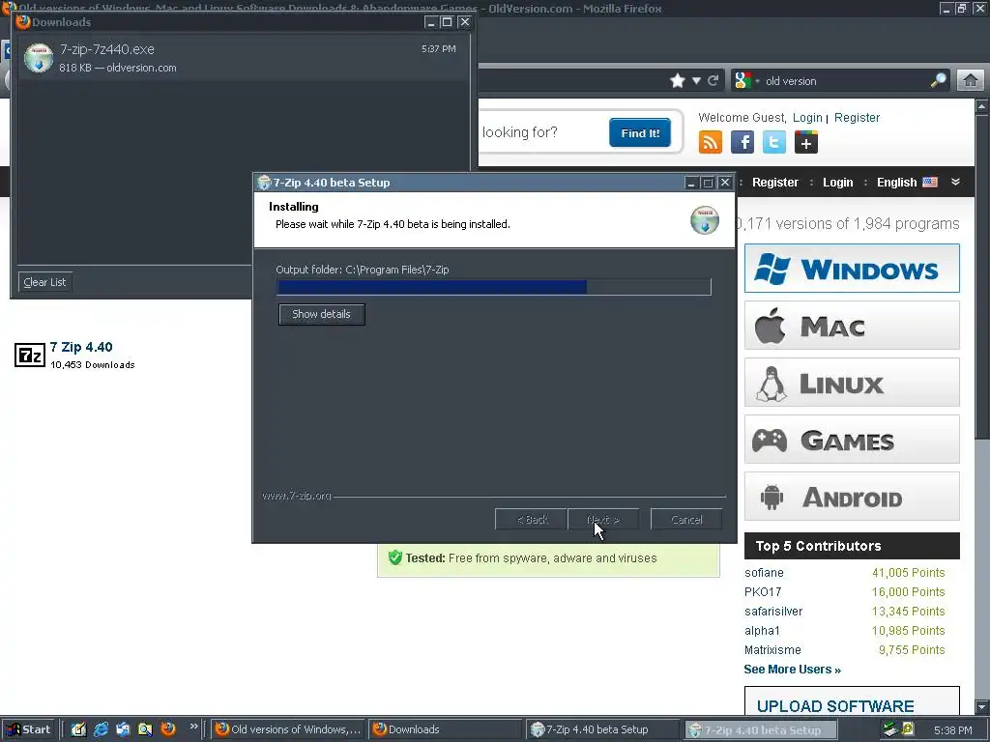990x742 pixels.
Task: Expand the double-chevron menu next to English
Action: tap(956, 182)
